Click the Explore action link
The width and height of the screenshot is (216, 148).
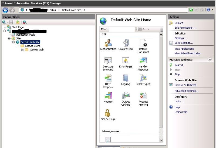point(179,23)
